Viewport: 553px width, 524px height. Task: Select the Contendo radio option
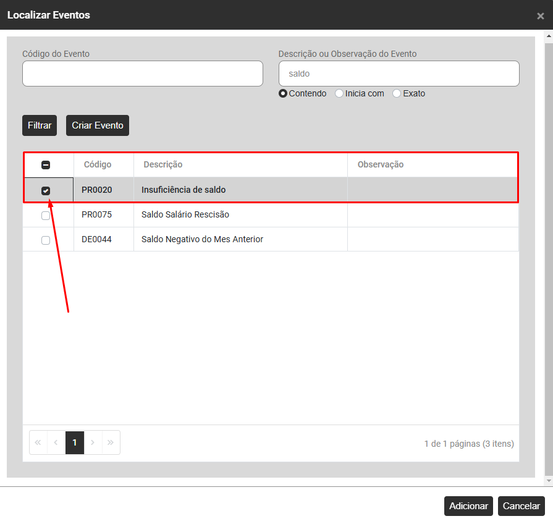(283, 94)
